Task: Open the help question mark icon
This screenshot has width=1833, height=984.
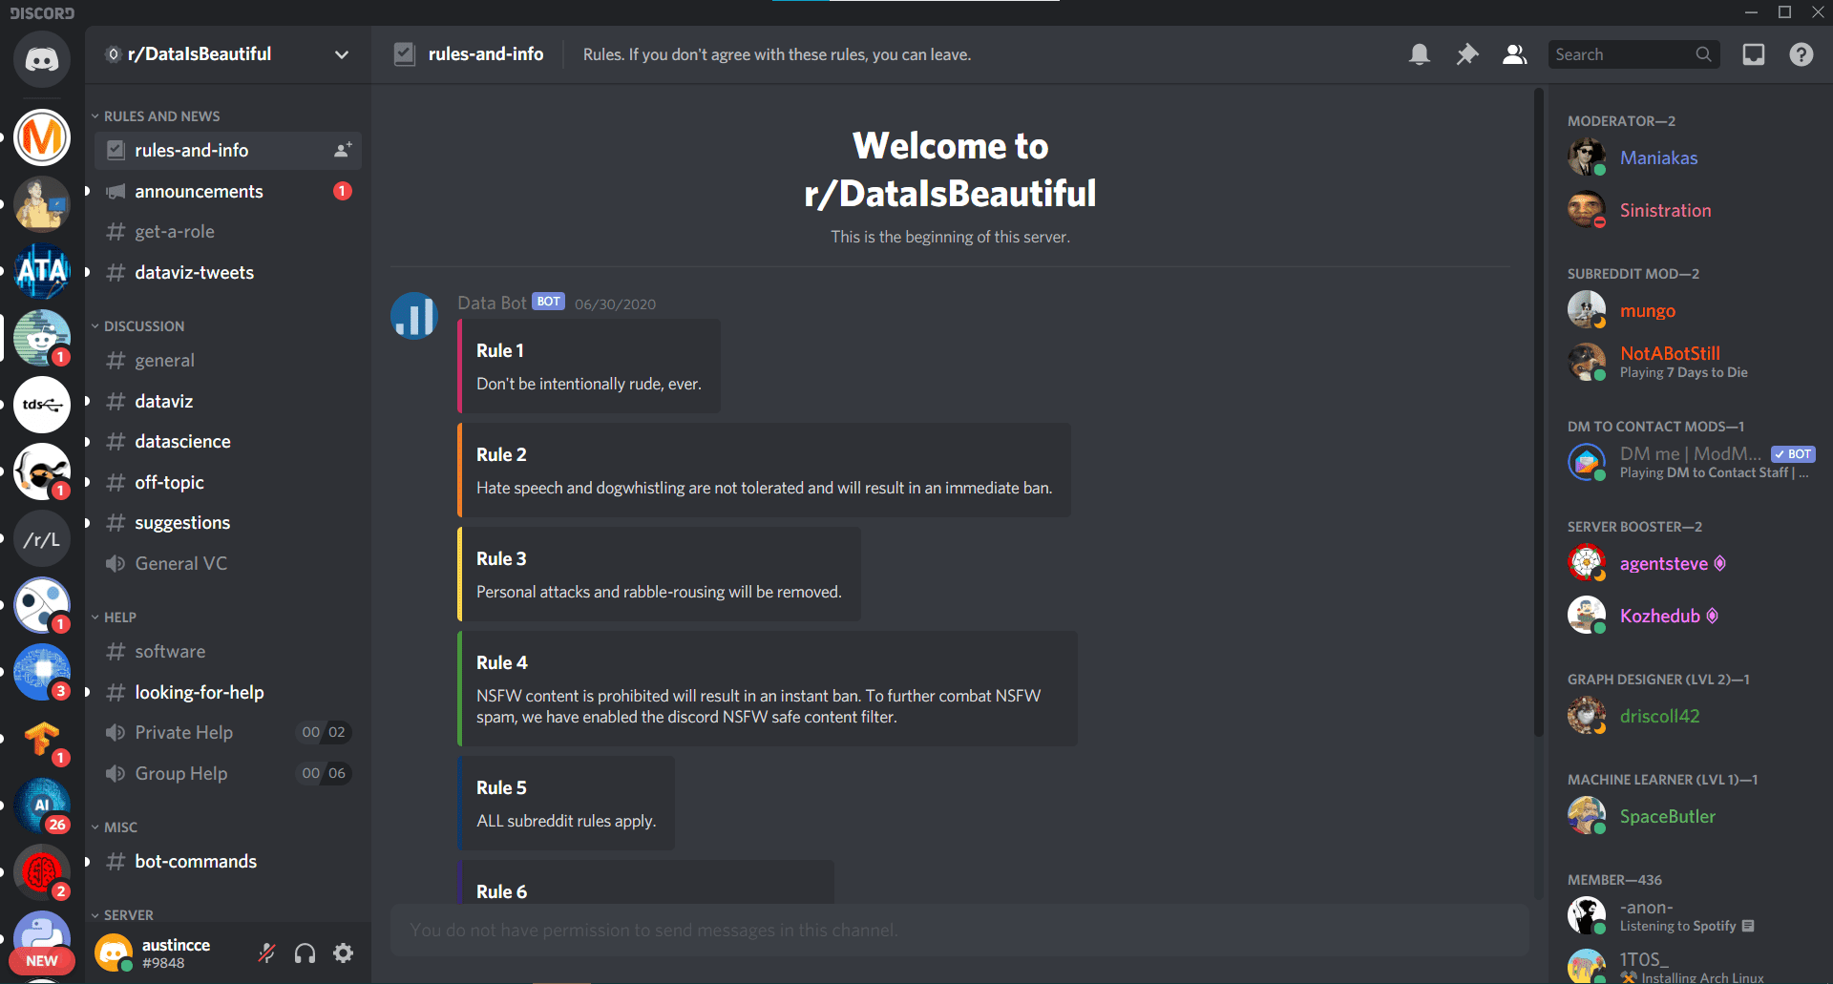Action: tap(1801, 54)
